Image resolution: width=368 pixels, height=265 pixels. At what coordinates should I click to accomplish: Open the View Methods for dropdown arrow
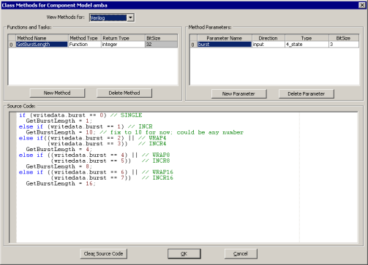tap(130, 18)
